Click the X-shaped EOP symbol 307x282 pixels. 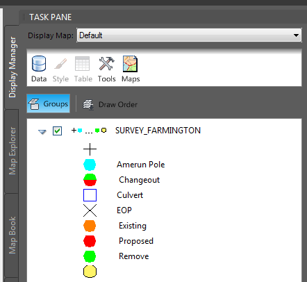(x=90, y=210)
